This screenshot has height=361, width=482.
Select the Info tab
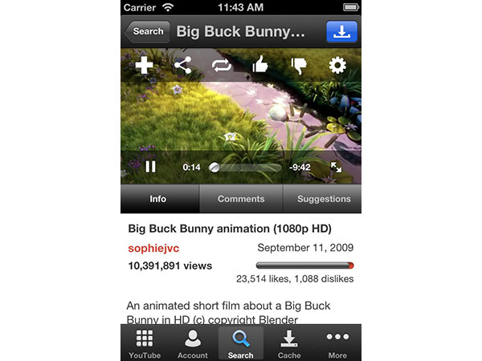coord(160,199)
